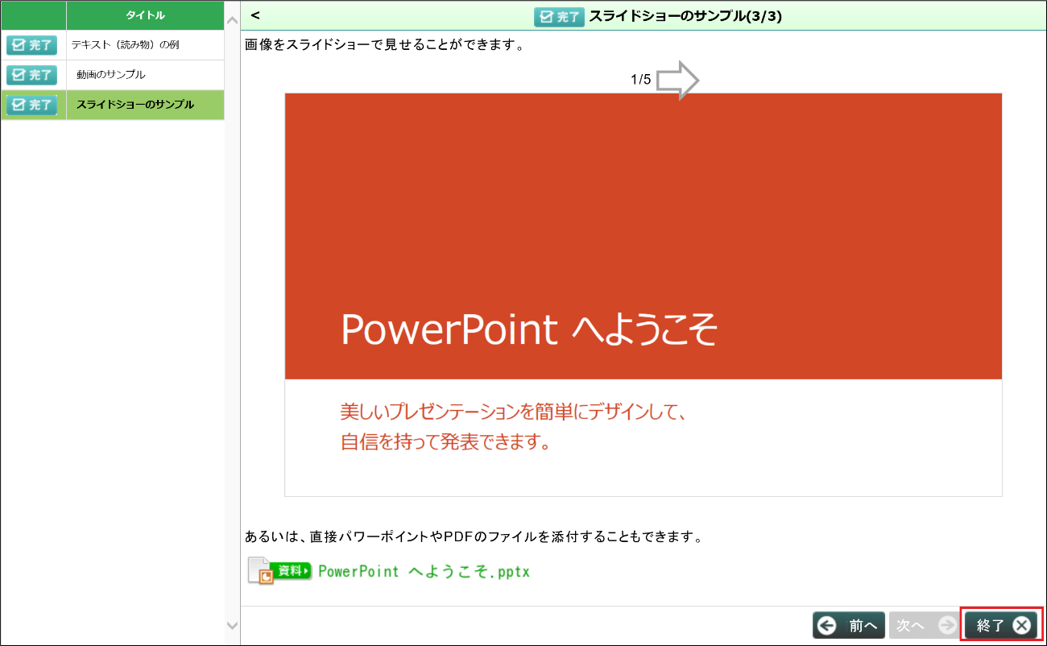Click the 完了 badge beside テキスト（読み物）の例
1047x646 pixels.
point(32,45)
